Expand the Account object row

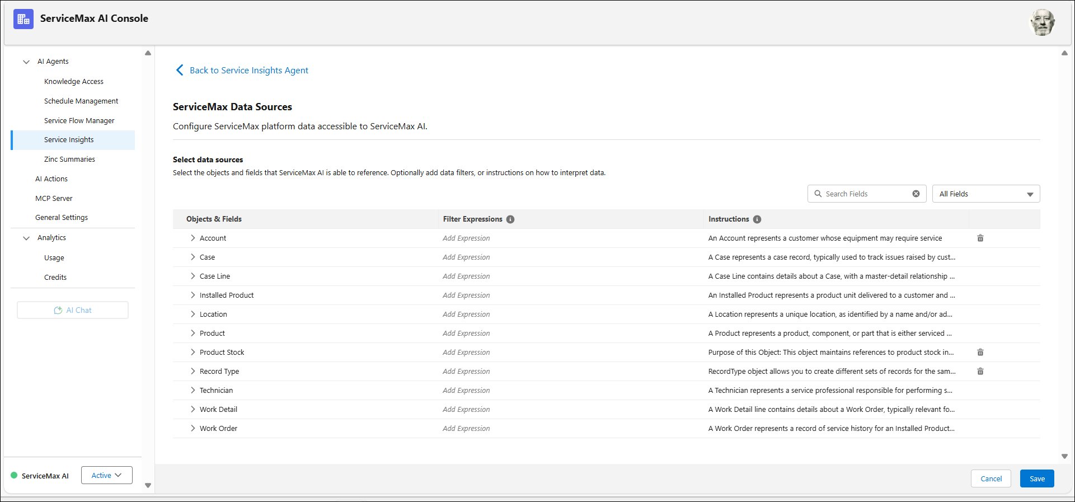(x=193, y=238)
